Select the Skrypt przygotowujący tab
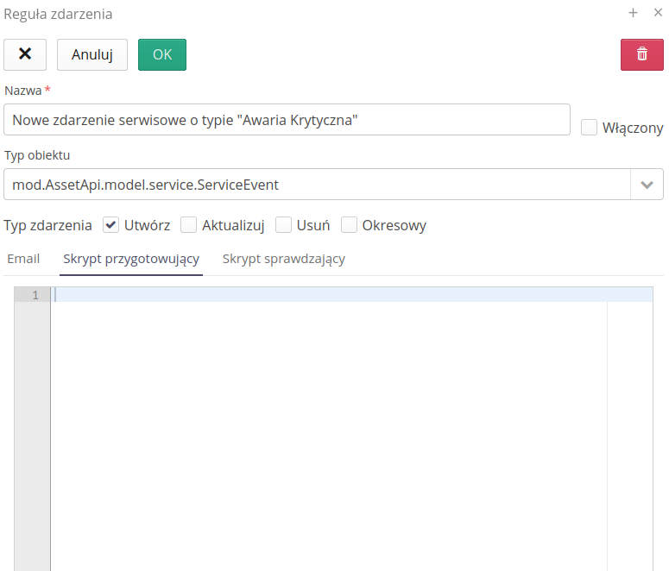 (x=131, y=259)
